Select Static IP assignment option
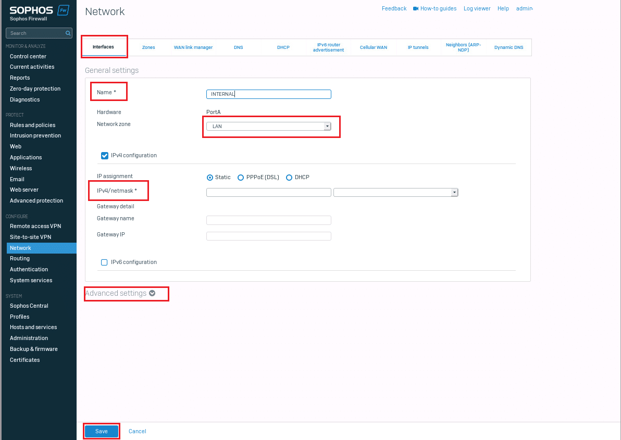 (210, 178)
